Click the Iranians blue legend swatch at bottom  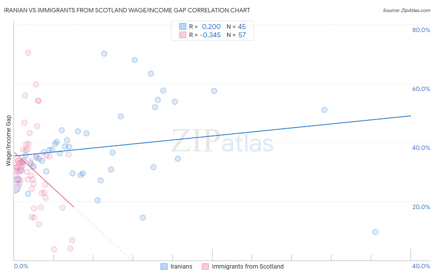pos(164,266)
